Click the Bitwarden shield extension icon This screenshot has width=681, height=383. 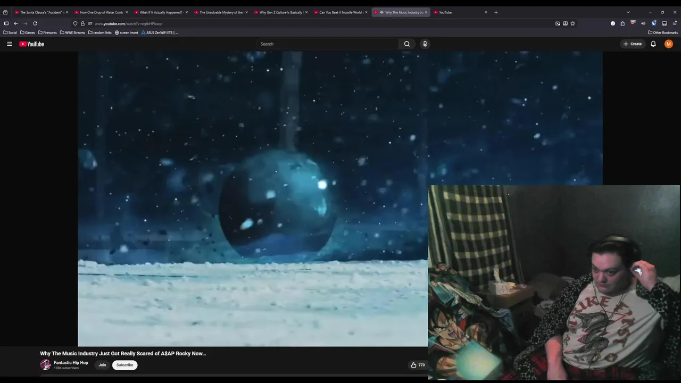(654, 23)
